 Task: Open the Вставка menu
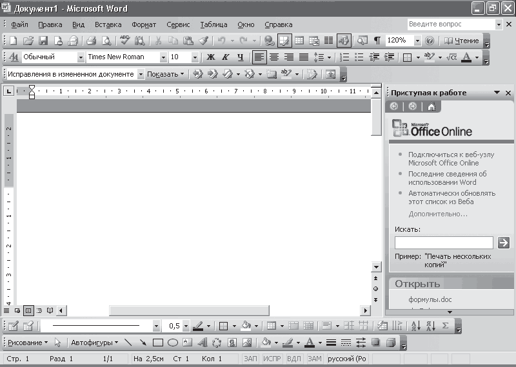[x=108, y=24]
